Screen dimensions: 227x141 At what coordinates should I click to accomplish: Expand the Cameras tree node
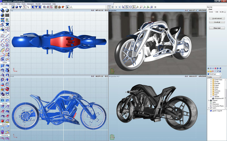[x=209, y=100]
